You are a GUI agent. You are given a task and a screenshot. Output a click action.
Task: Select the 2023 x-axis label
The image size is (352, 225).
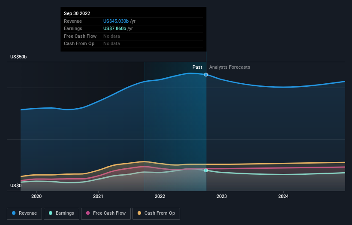click(x=222, y=196)
